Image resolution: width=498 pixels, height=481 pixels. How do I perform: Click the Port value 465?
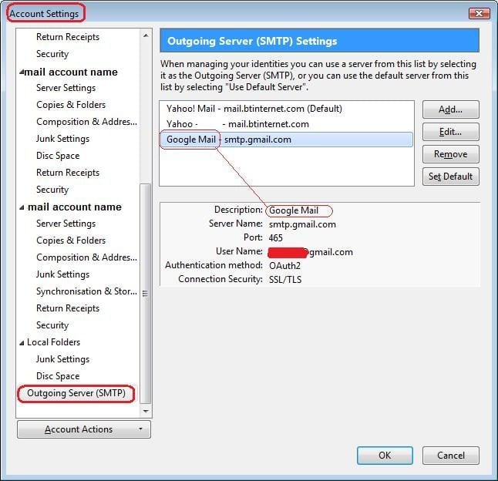click(x=276, y=238)
